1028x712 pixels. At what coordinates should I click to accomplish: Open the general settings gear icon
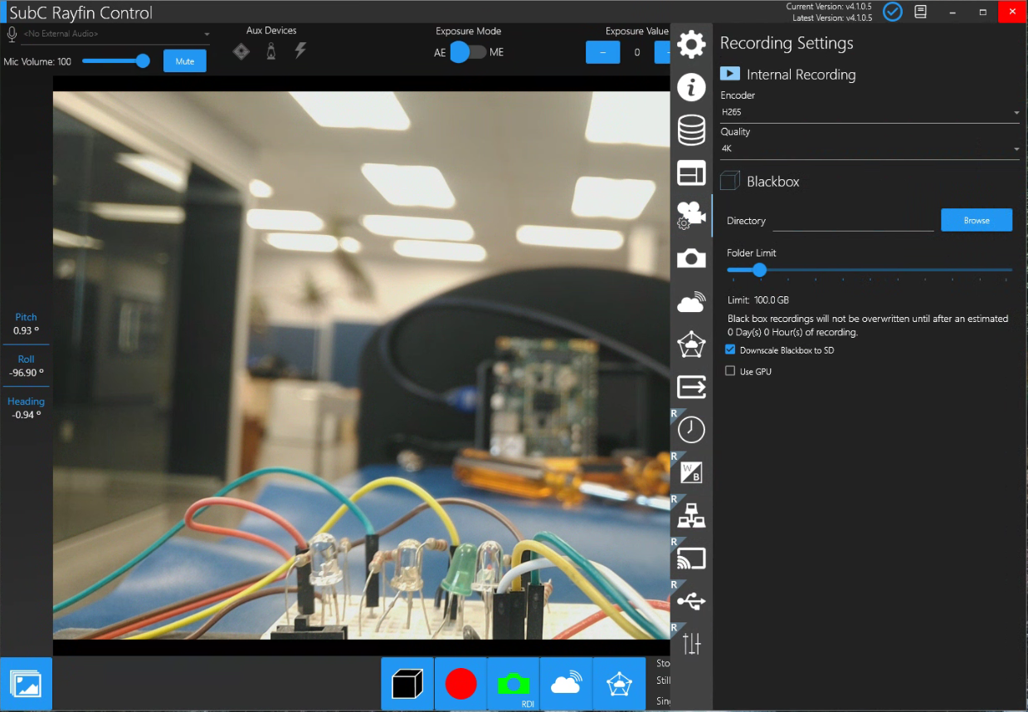point(691,44)
